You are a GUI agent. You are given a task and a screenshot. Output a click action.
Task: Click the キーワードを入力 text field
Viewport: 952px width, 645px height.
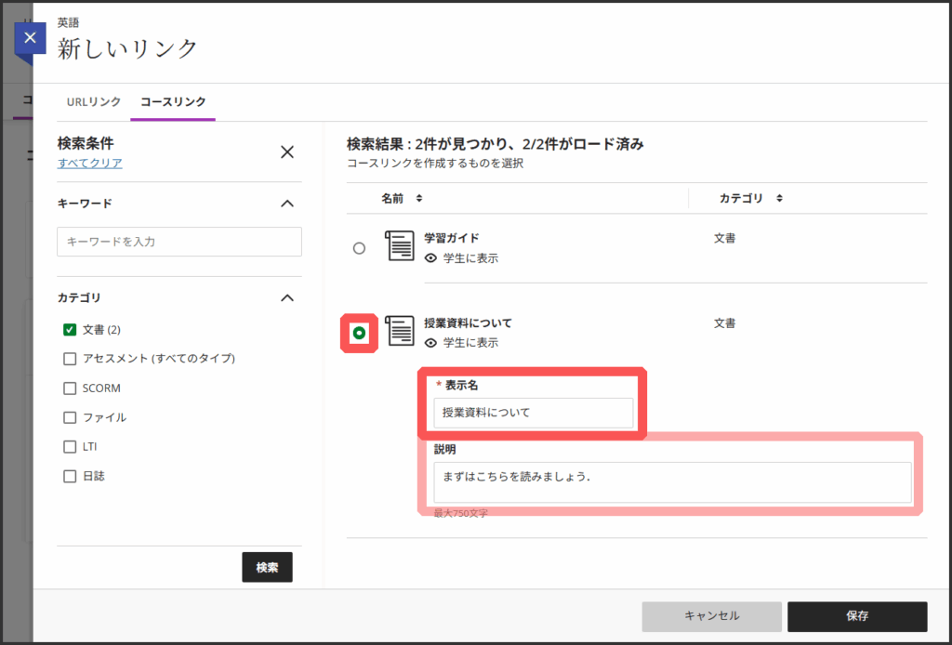(179, 242)
